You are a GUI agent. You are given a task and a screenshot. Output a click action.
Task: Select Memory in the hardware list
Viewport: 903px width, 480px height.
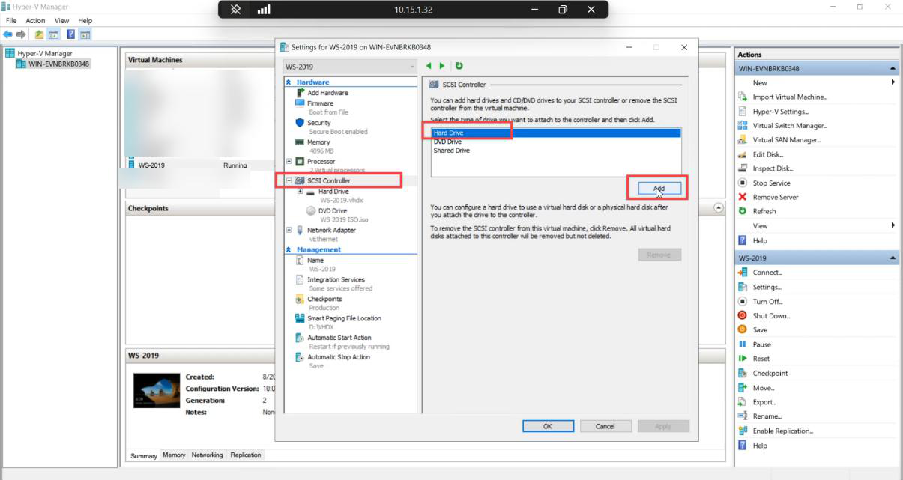coord(318,142)
